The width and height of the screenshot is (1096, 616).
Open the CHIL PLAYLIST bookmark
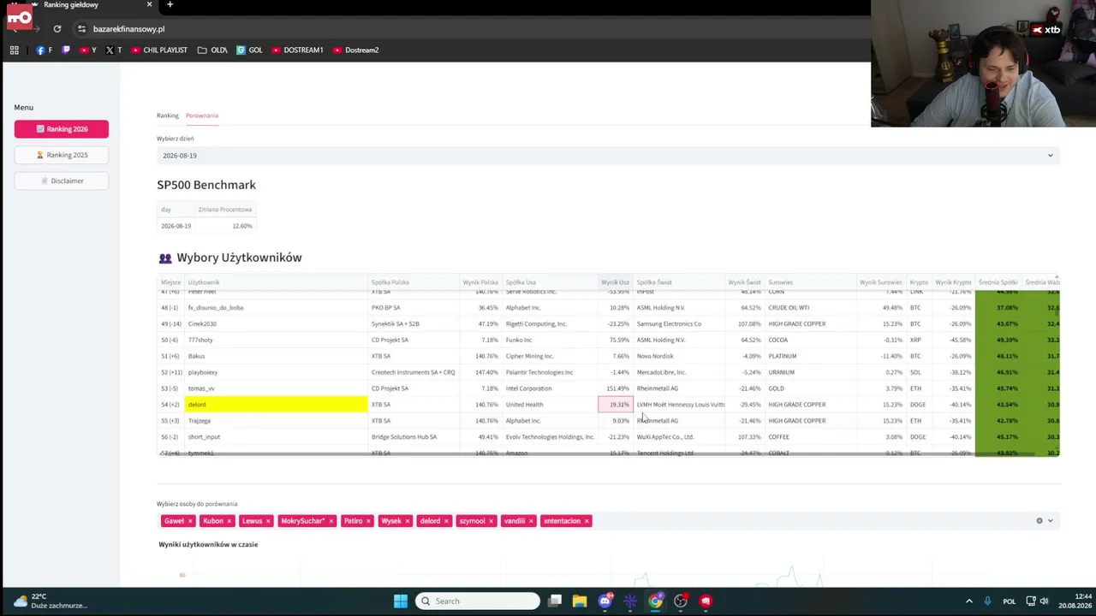[x=159, y=50]
